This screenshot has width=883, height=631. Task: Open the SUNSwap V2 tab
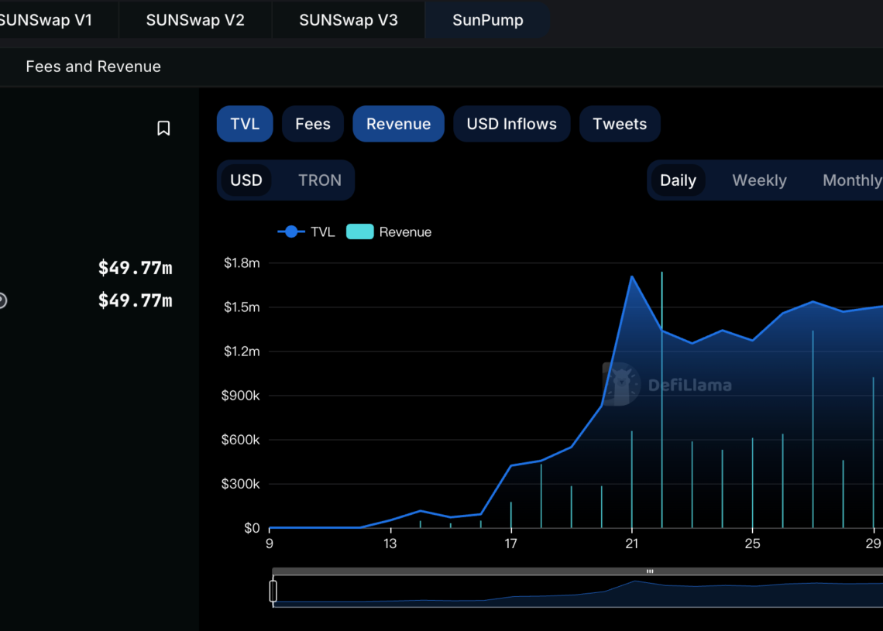pos(195,20)
